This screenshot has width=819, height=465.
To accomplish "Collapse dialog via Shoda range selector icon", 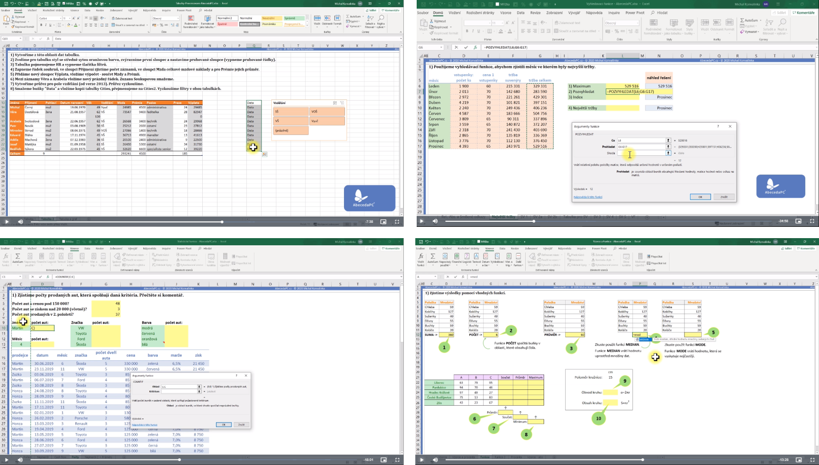I will click(x=668, y=153).
